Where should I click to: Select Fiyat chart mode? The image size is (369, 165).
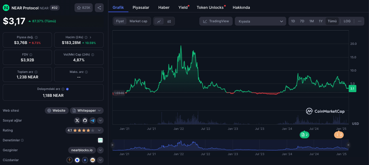(120, 21)
